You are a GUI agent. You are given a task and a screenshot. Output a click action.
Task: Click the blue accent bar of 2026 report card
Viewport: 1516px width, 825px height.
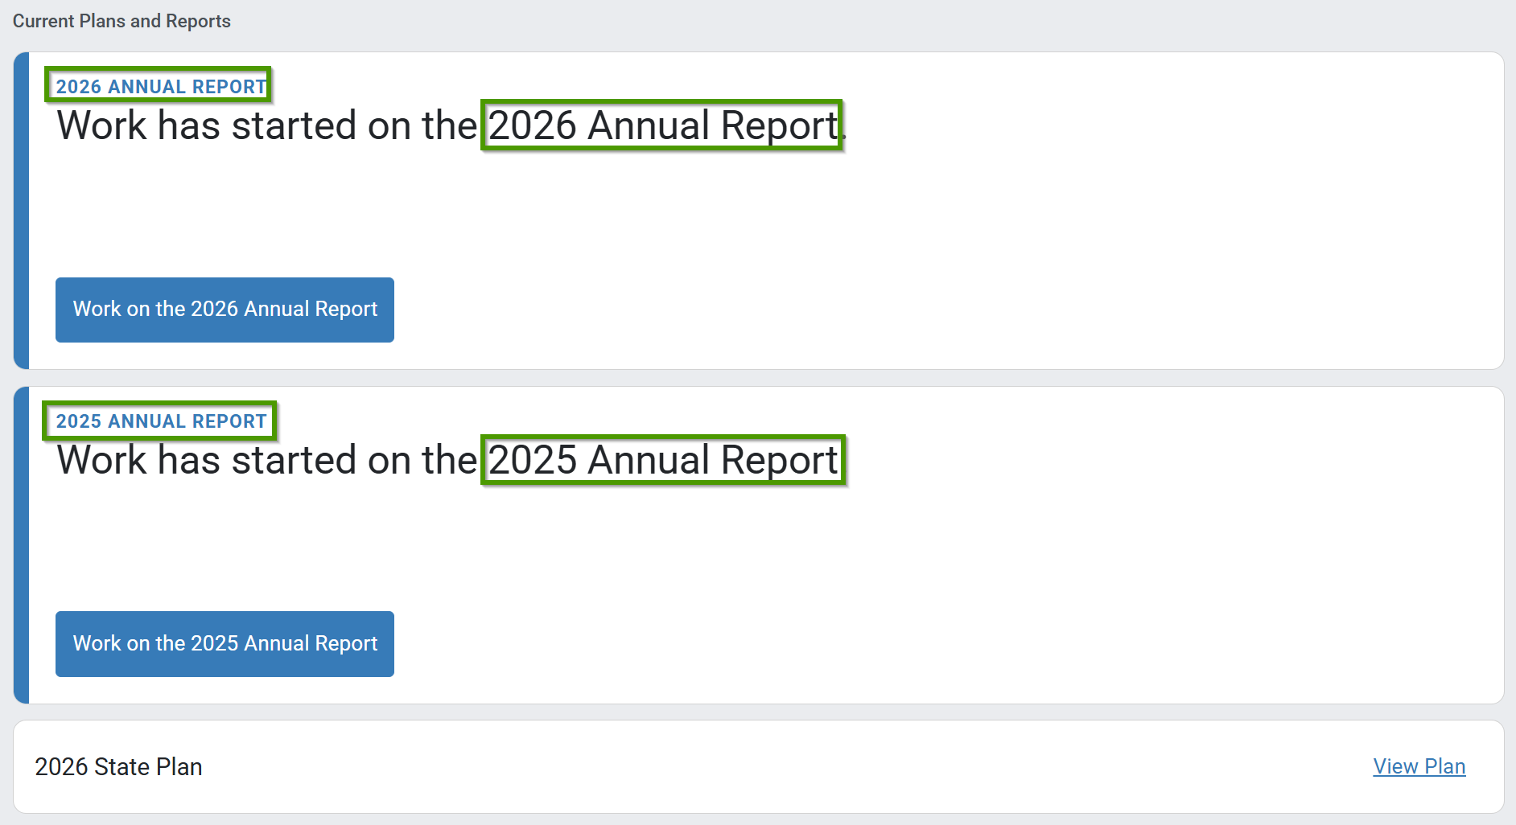22,211
